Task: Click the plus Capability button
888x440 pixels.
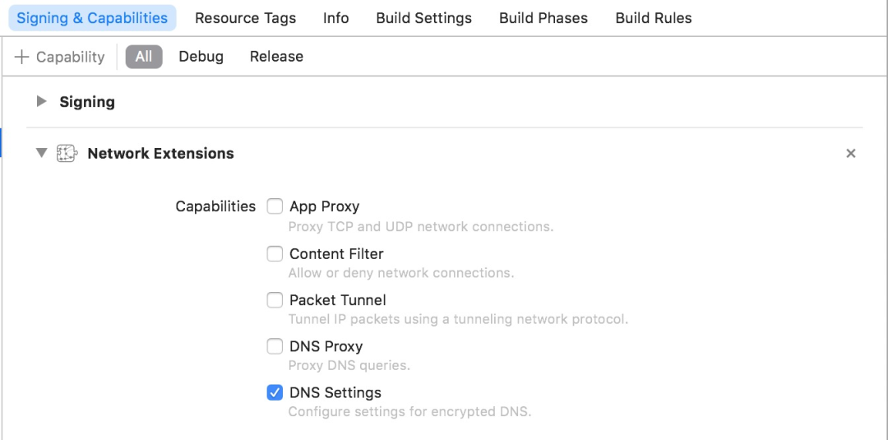Action: (x=60, y=57)
